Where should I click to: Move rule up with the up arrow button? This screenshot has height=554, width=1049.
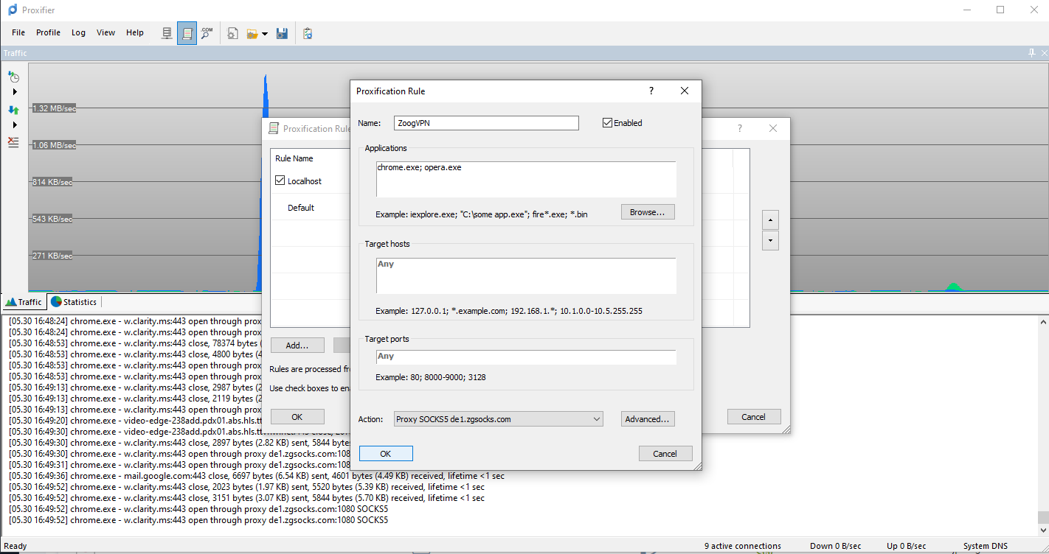tap(770, 220)
